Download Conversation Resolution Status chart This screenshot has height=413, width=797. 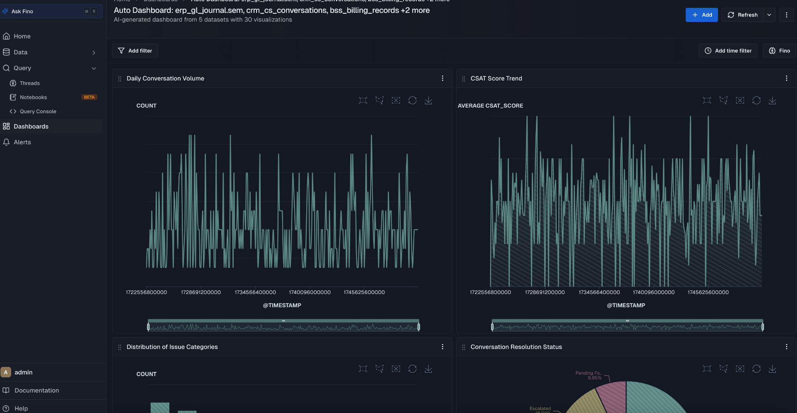[x=773, y=369]
